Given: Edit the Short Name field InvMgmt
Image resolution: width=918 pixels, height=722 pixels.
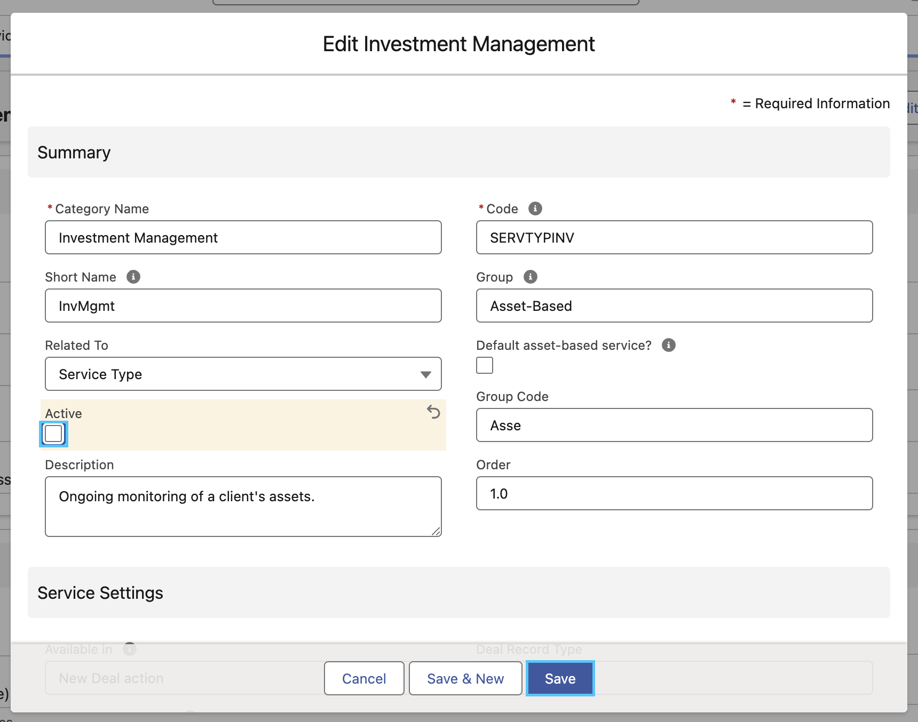Looking at the screenshot, I should coord(243,306).
